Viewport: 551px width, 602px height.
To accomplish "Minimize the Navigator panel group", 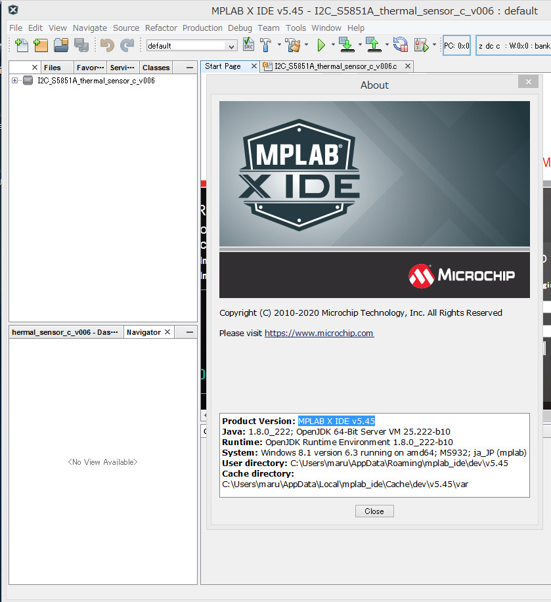I will click(x=189, y=332).
